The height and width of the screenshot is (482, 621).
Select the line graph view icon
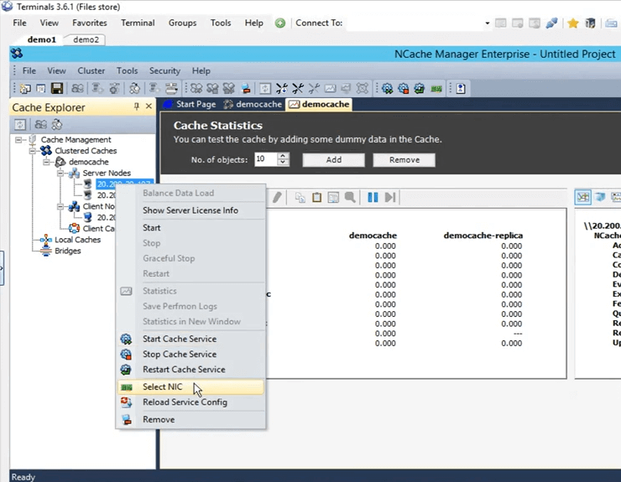point(583,197)
